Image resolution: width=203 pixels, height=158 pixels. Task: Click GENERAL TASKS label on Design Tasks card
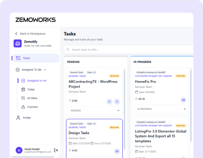pos(77,127)
